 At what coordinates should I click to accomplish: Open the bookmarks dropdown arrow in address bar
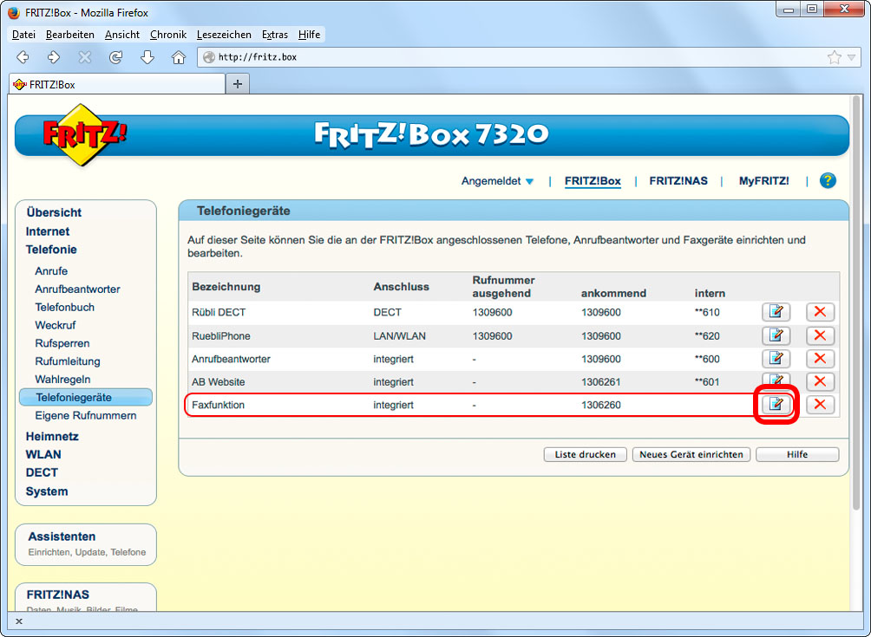click(x=851, y=57)
